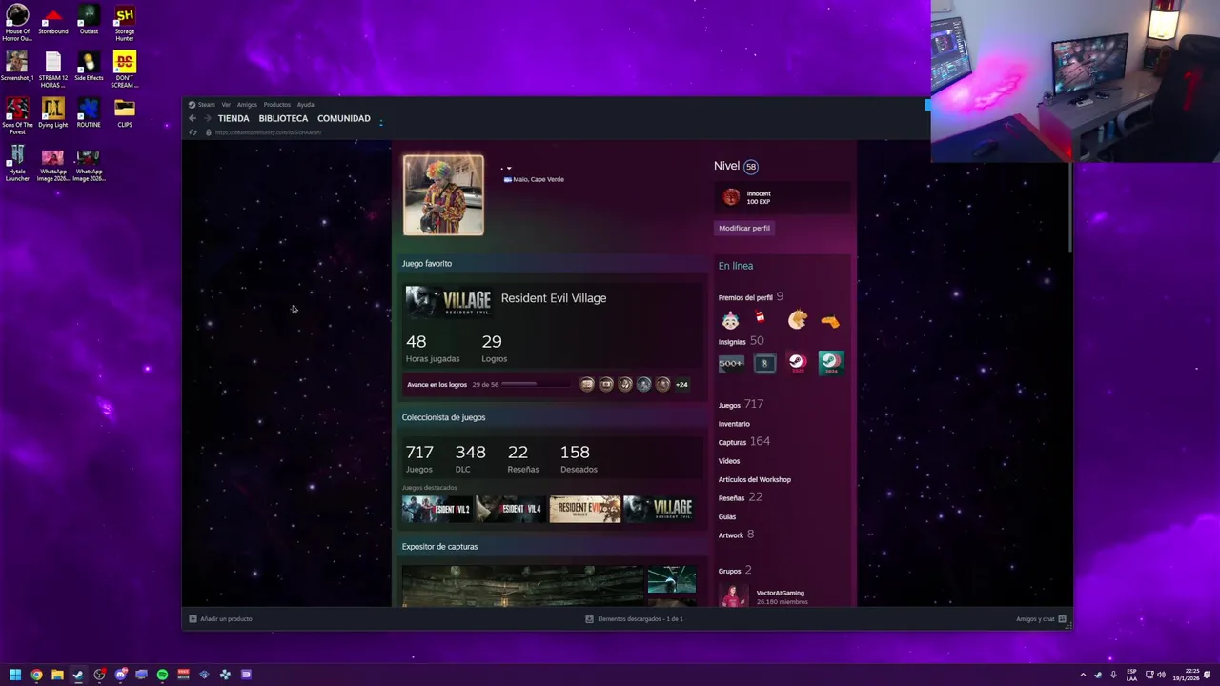
Task: Open the small side showcase screenshot
Action: pyautogui.click(x=672, y=579)
